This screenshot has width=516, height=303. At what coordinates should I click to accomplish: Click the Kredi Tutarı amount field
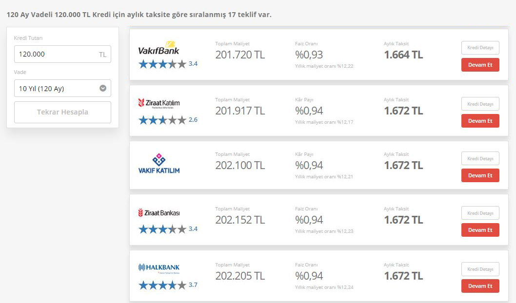tap(62, 54)
